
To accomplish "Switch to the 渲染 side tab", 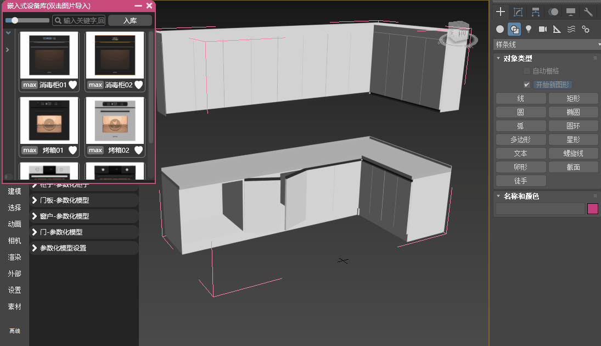I will coord(15,257).
